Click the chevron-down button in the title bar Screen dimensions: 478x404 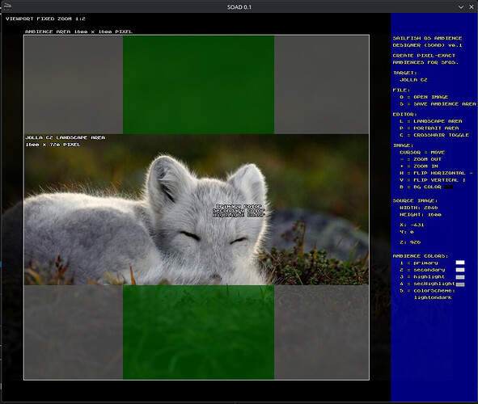coord(461,6)
